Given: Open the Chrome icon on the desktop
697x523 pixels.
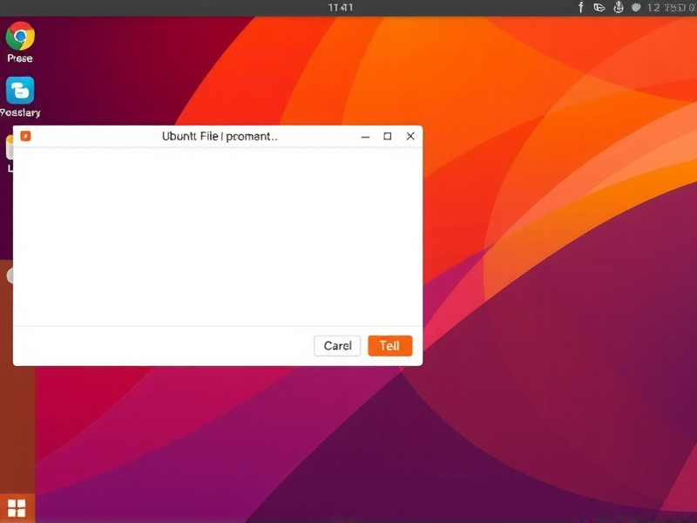Looking at the screenshot, I should click(x=20, y=36).
